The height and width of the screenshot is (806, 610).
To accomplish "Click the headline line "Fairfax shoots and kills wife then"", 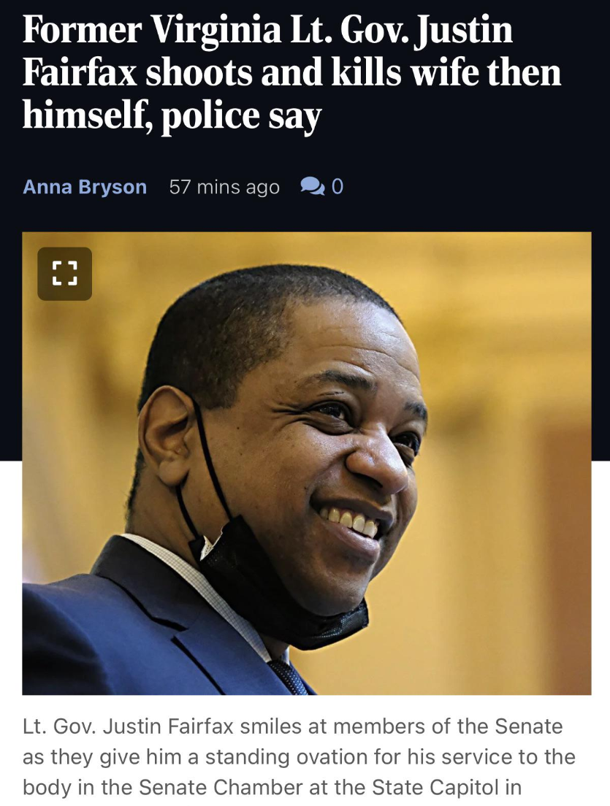I will coord(291,72).
